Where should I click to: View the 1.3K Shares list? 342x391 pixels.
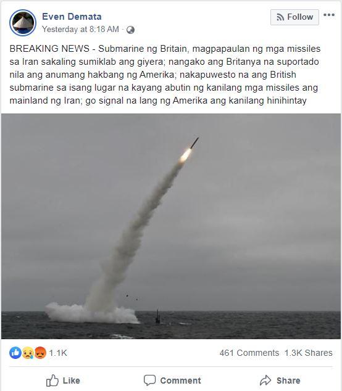(308, 353)
